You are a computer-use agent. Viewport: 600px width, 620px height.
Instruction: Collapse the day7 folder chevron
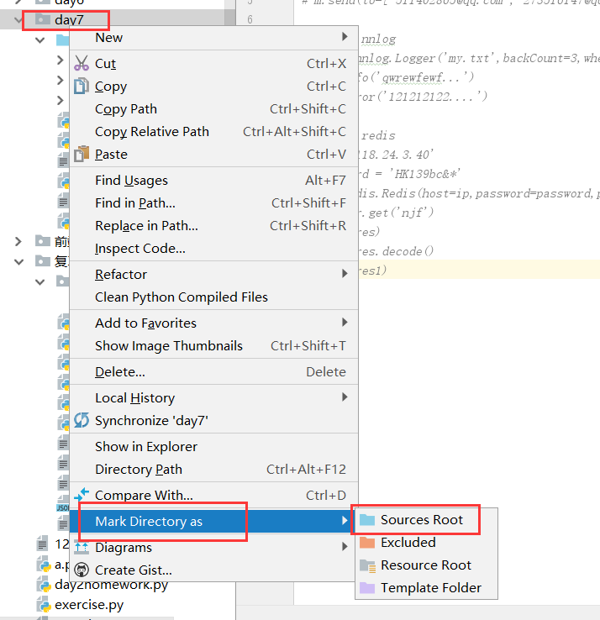tap(18, 19)
